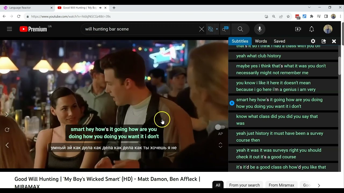Open the browser zoom magnifier icon
This screenshot has height=193, width=344.
[x=274, y=16]
